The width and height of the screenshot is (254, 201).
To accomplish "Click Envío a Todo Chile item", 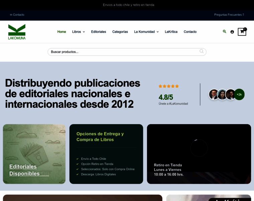I will pyautogui.click(x=94, y=159).
